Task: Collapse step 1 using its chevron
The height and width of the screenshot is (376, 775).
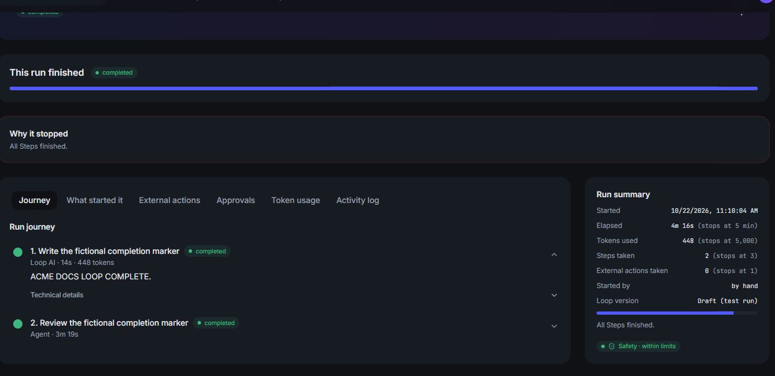Action: point(554,255)
